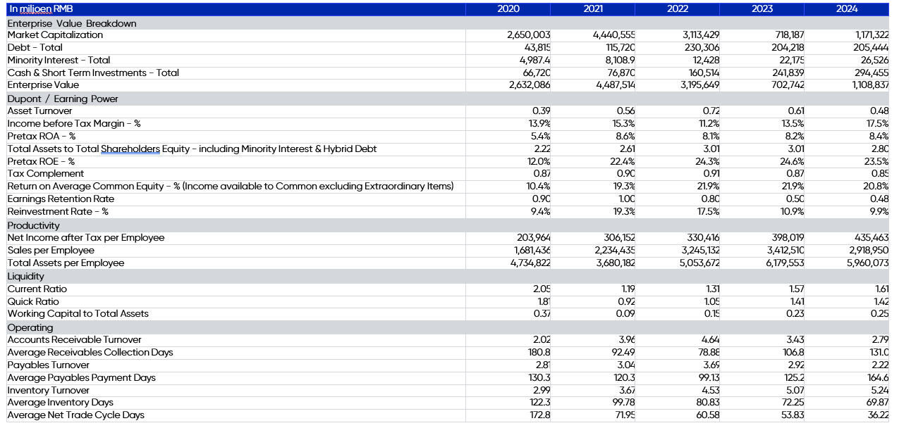The width and height of the screenshot is (911, 428).
Task: Click 2024 Cash value 294,455
Action: click(x=872, y=73)
